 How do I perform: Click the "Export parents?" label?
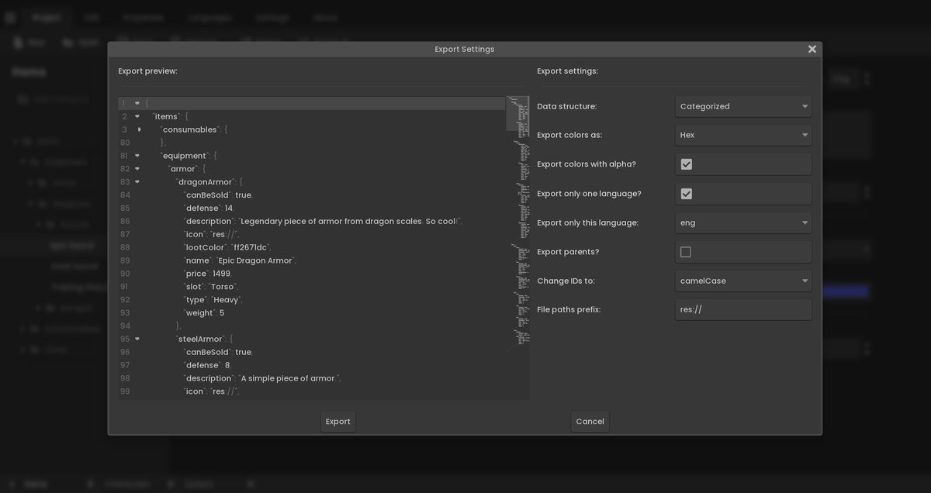coord(568,252)
